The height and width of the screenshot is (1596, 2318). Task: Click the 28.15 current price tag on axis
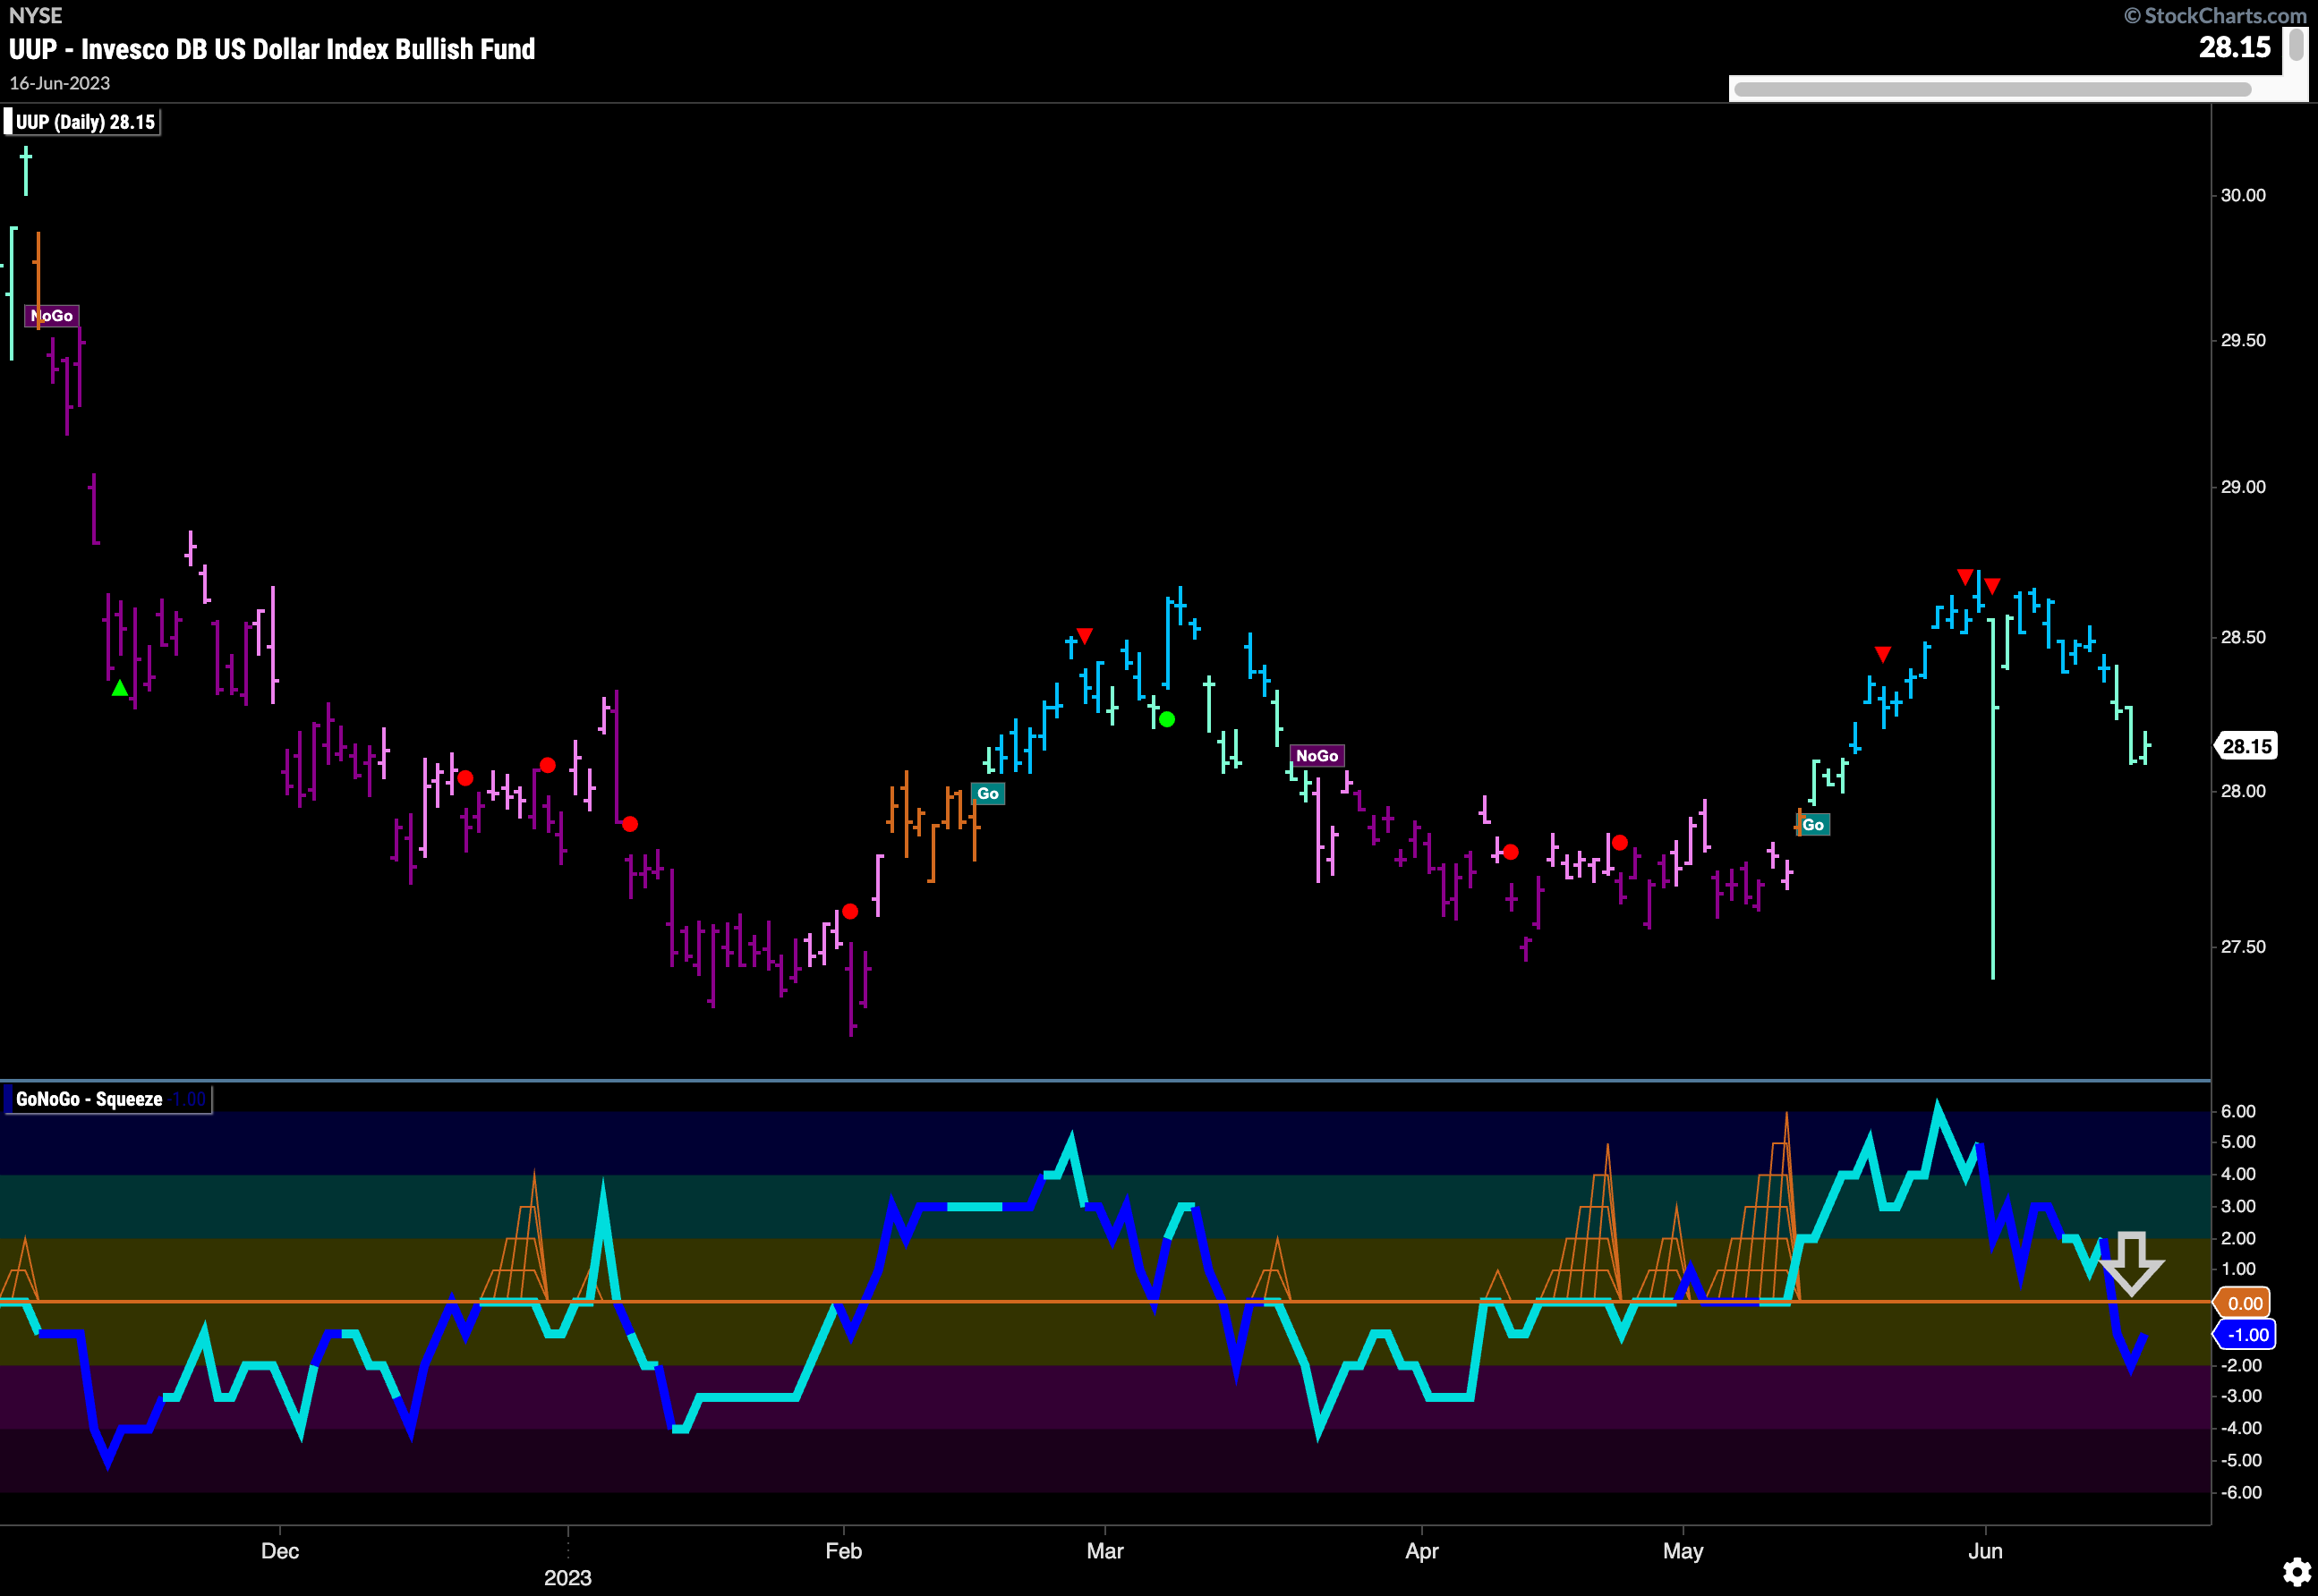[x=2245, y=746]
